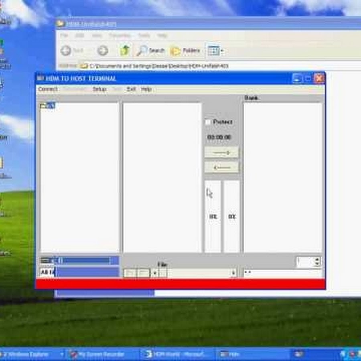
Task: Click the bank number spinner arrows
Action: point(317,262)
